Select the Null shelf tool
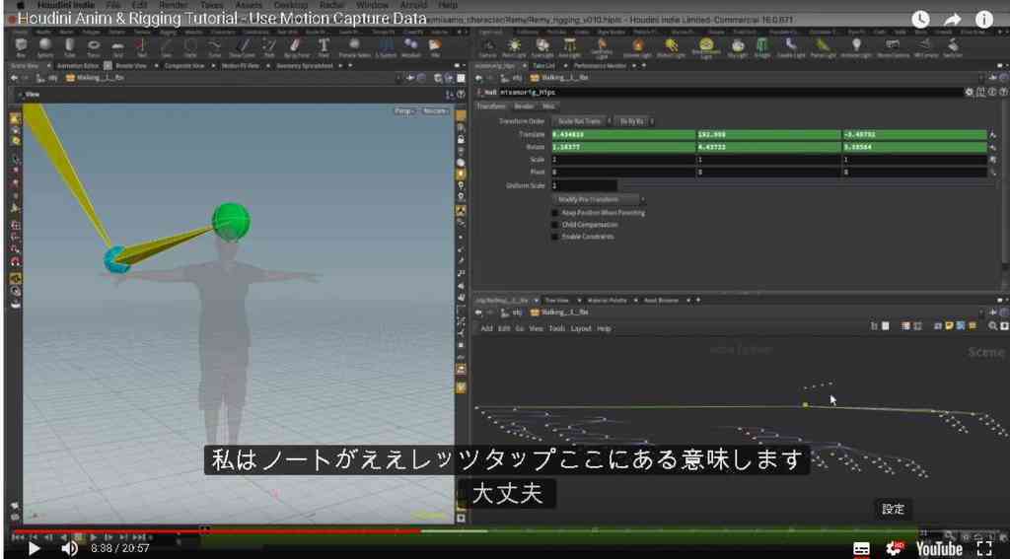 coord(142,47)
